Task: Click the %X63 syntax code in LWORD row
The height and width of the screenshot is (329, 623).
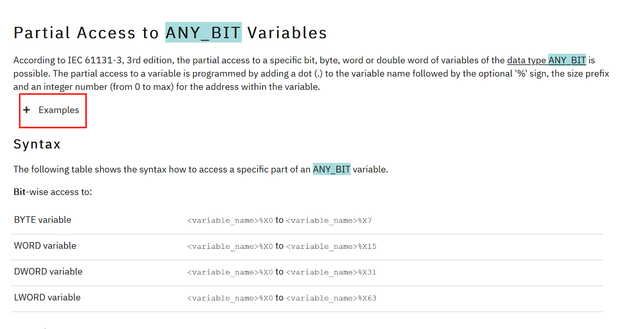Action: point(331,298)
